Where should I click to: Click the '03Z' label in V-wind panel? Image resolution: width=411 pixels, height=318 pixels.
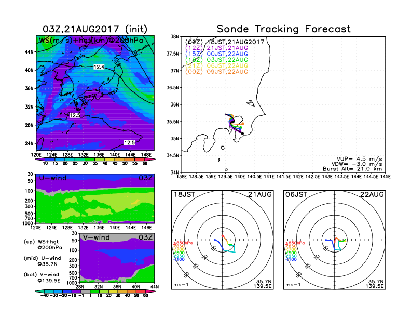point(146,237)
